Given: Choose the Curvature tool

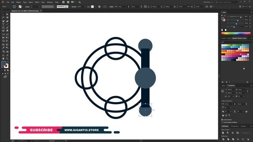Looking at the screenshot, I should pos(7,21).
